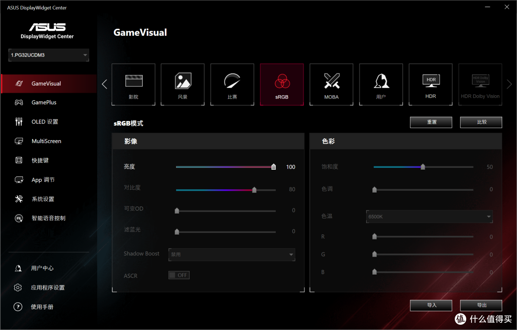Select the 用户 user mode tile
Image resolution: width=517 pixels, height=330 pixels.
(x=381, y=84)
